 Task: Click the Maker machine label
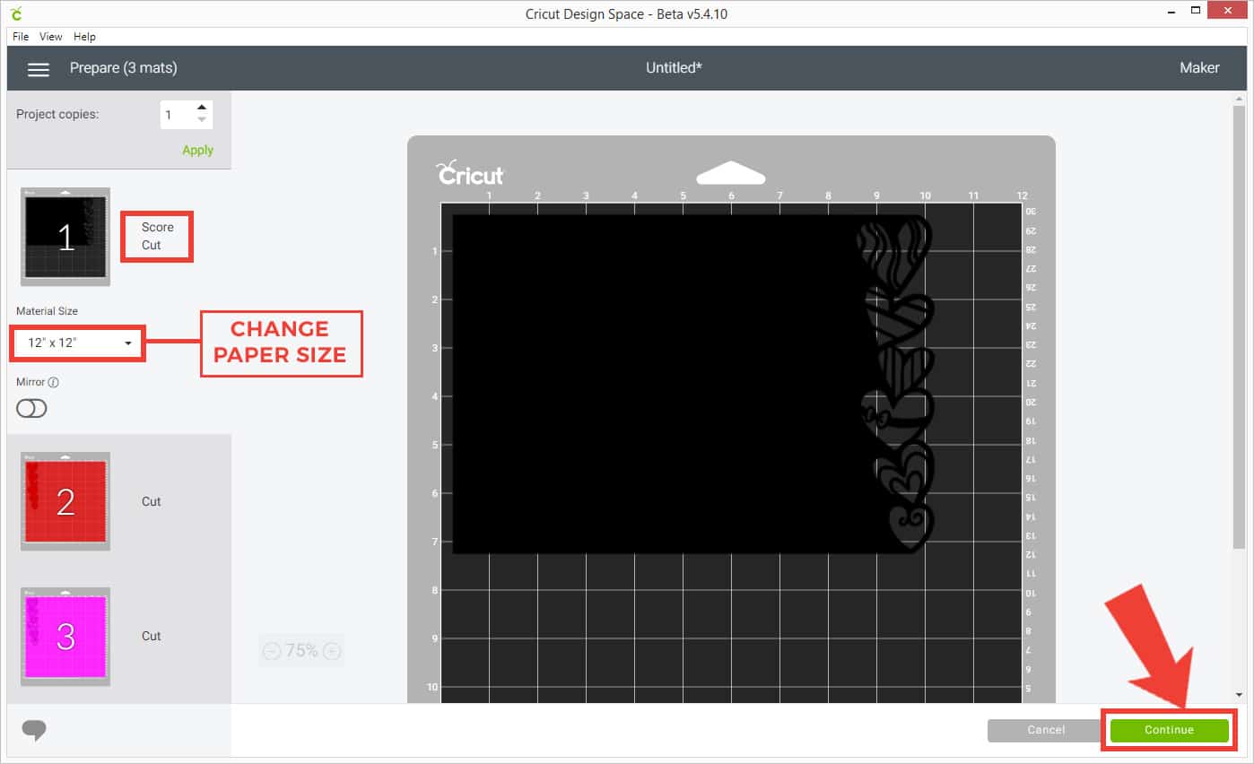[x=1199, y=68]
